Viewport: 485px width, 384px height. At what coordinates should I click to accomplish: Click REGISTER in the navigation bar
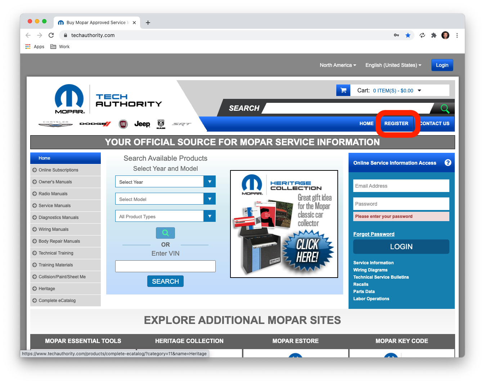pyautogui.click(x=396, y=123)
